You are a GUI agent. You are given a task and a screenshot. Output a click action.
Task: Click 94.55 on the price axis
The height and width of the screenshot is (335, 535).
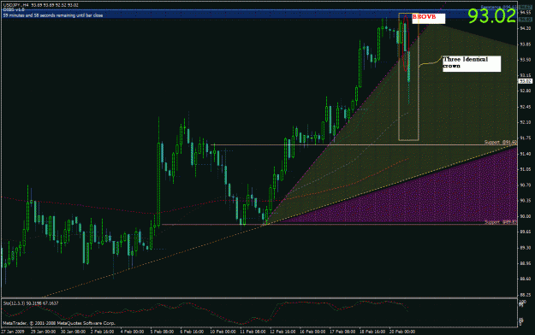tap(525, 12)
